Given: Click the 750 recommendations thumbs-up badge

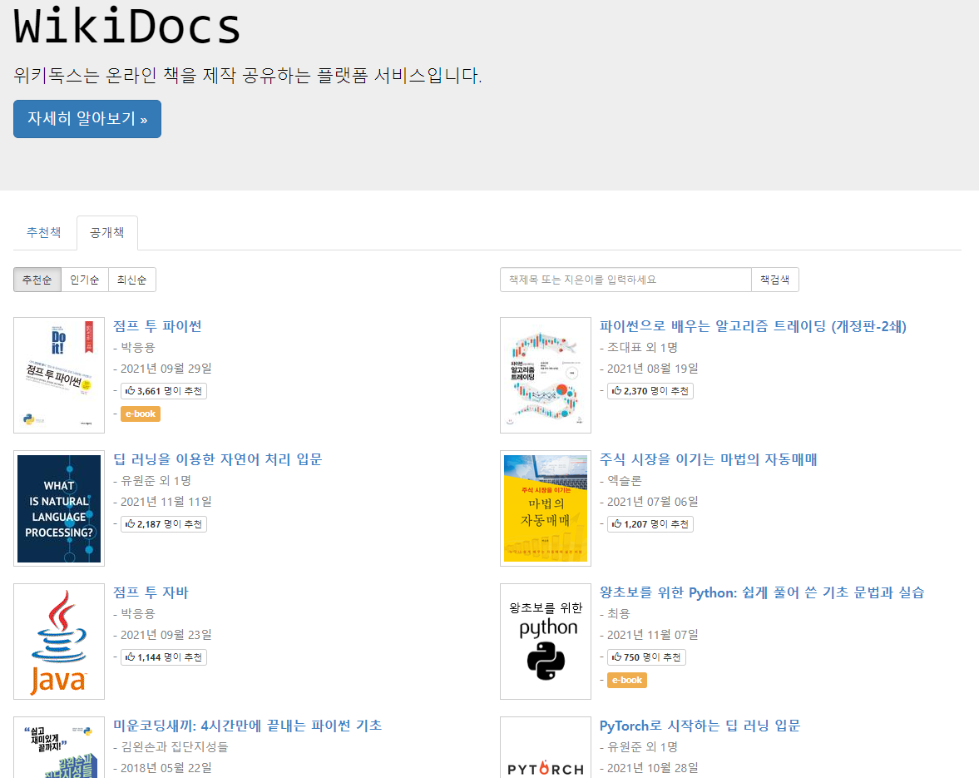Looking at the screenshot, I should click(646, 657).
